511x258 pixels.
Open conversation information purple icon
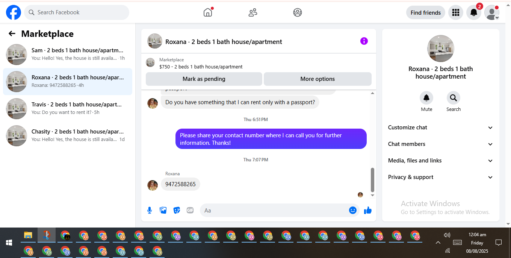pos(364,41)
